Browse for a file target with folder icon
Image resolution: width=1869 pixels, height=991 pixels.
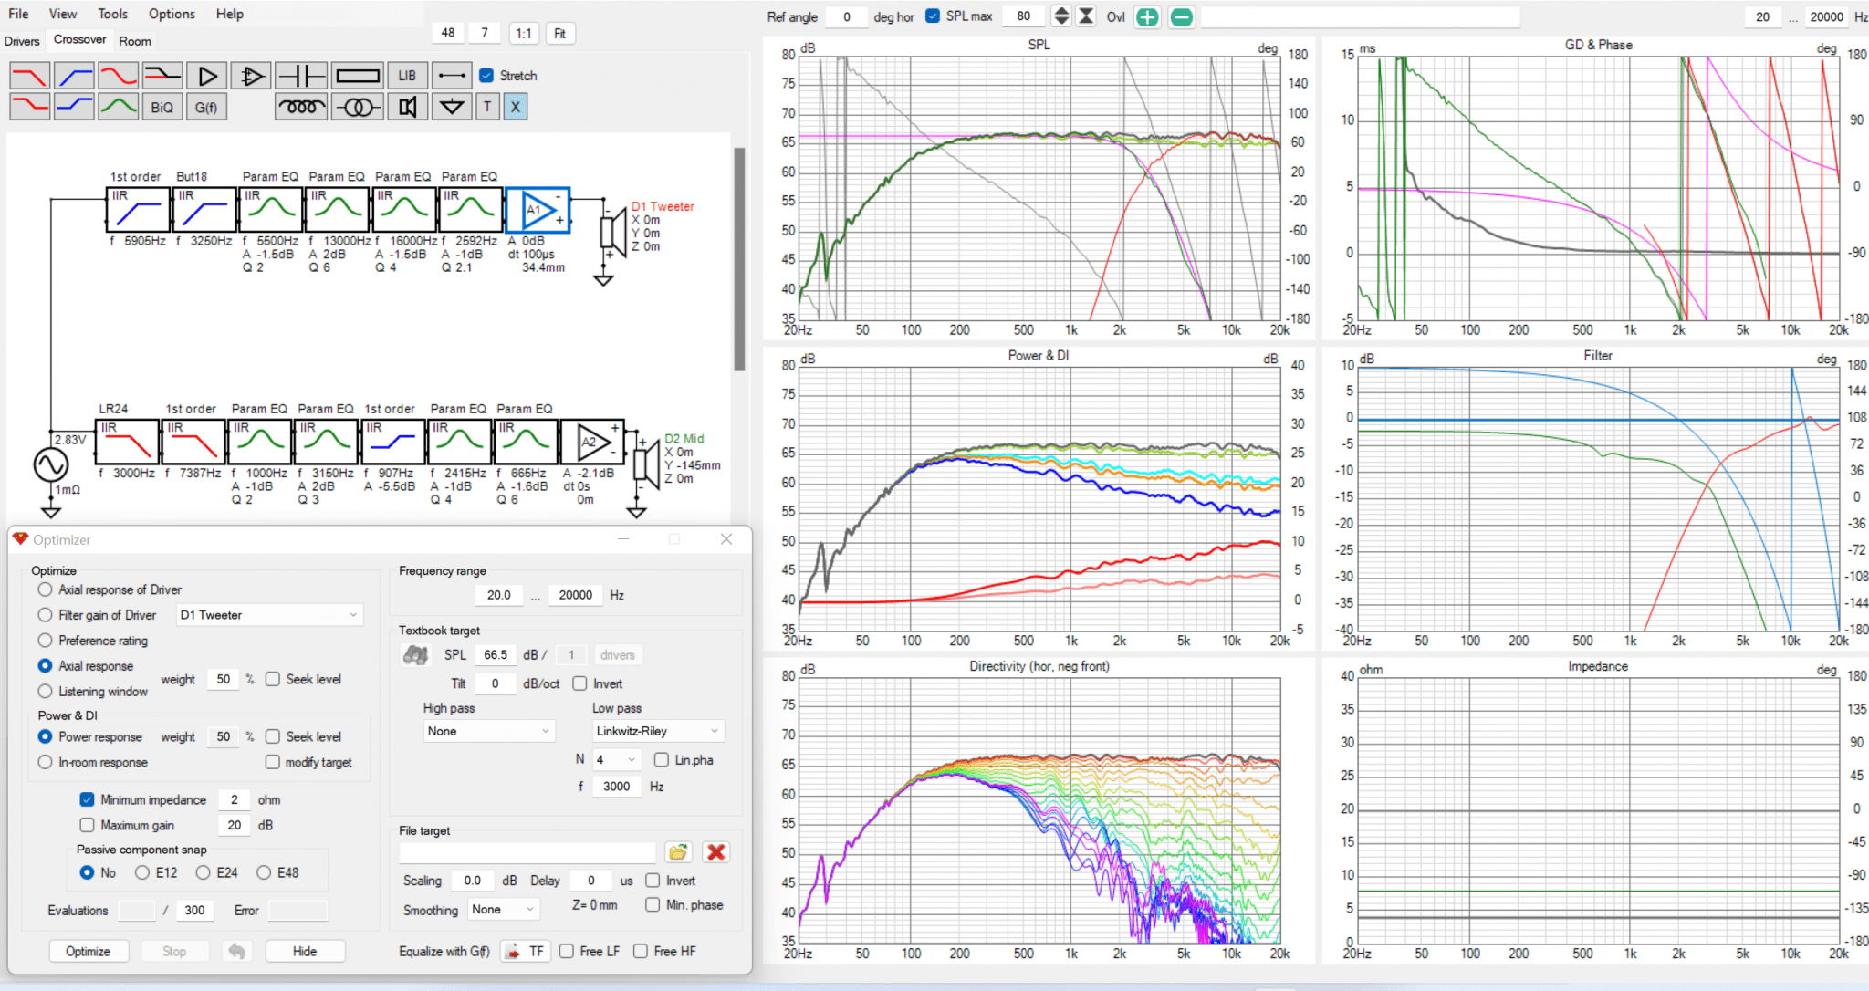click(677, 852)
